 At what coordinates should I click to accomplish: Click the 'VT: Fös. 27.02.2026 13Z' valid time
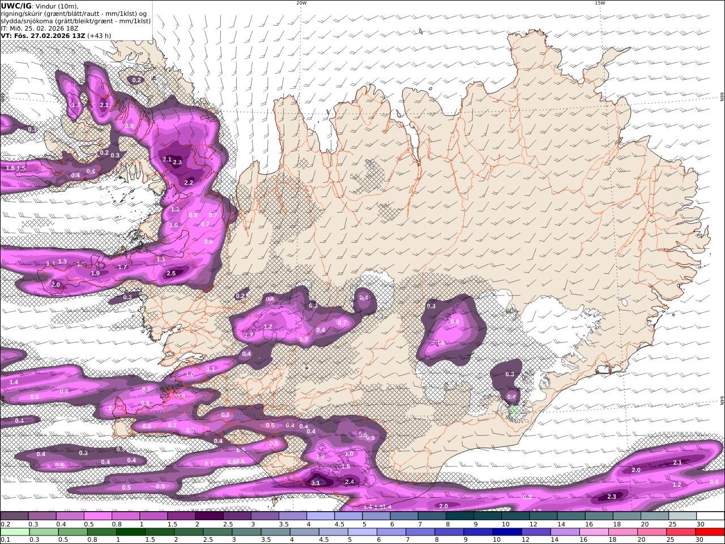click(43, 35)
